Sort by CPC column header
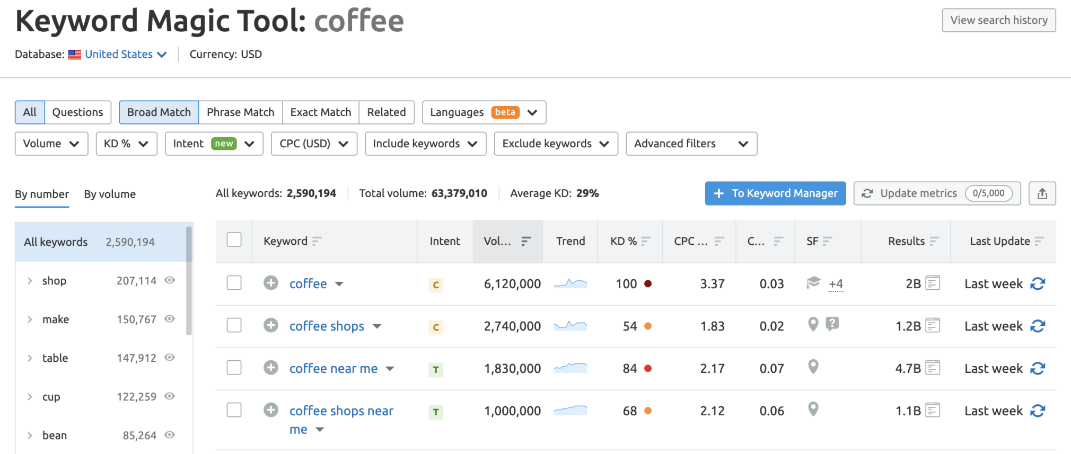The width and height of the screenshot is (1071, 454). click(x=699, y=242)
